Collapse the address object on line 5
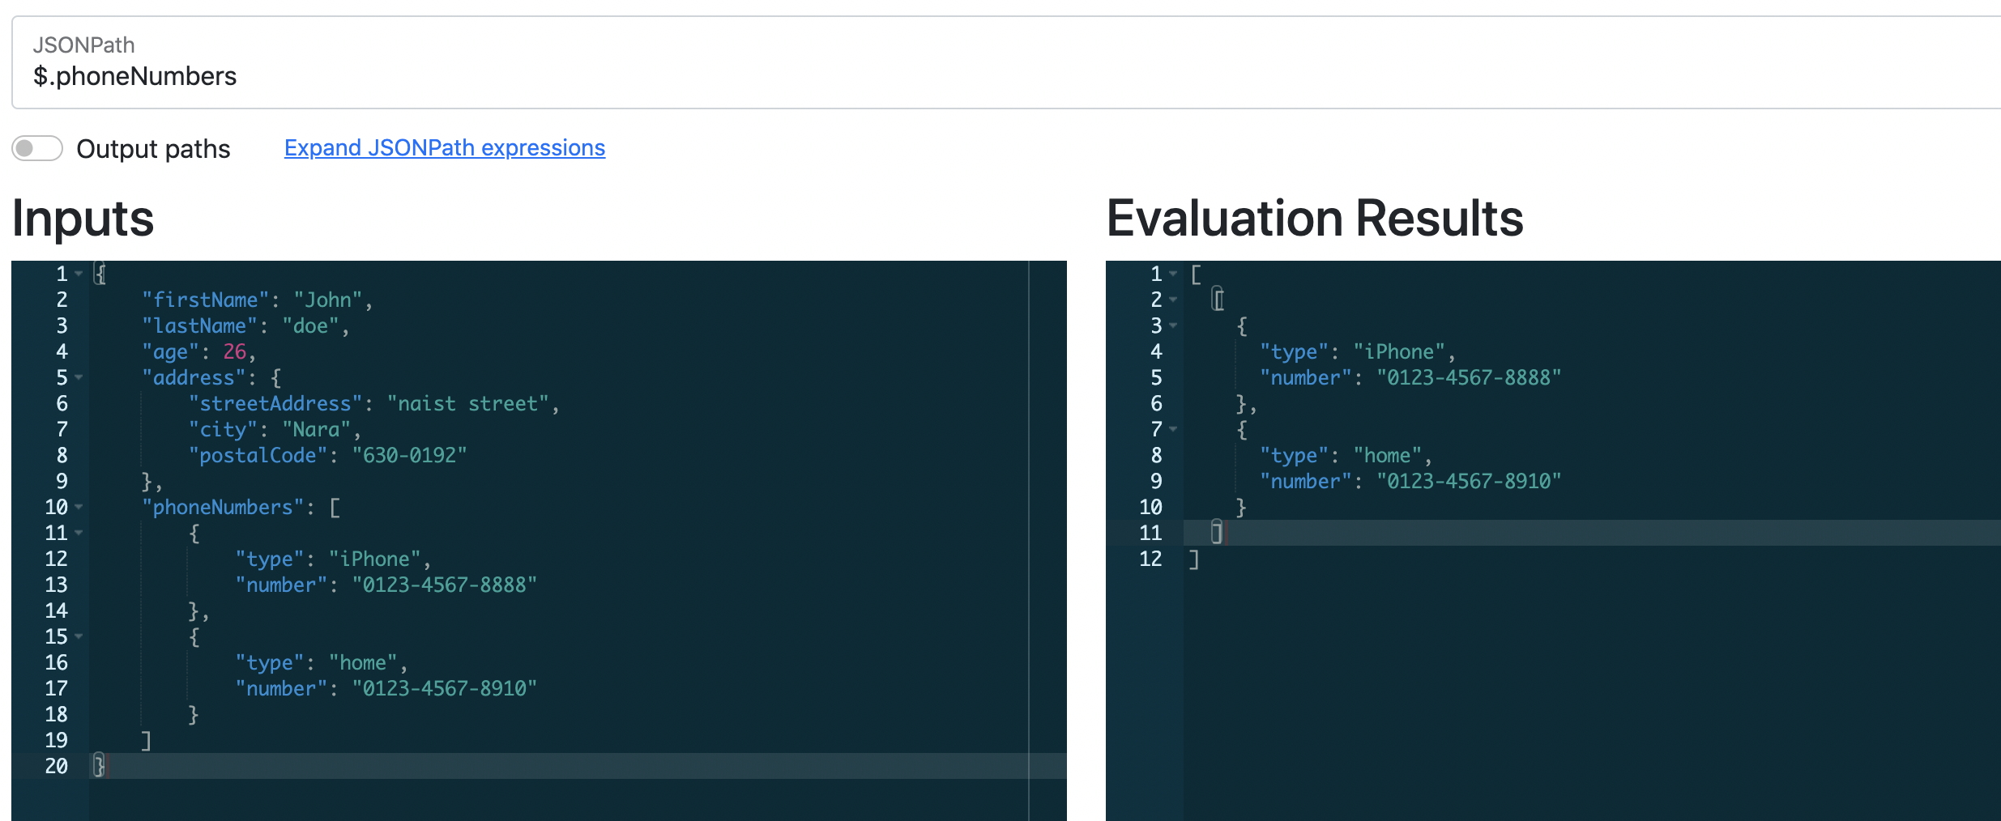The width and height of the screenshot is (2001, 821). click(x=78, y=377)
